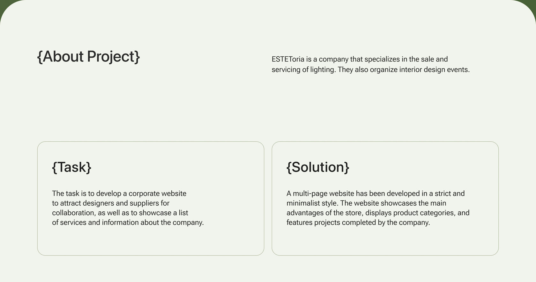
Task: Click the {About Project} heading
Action: [88, 57]
